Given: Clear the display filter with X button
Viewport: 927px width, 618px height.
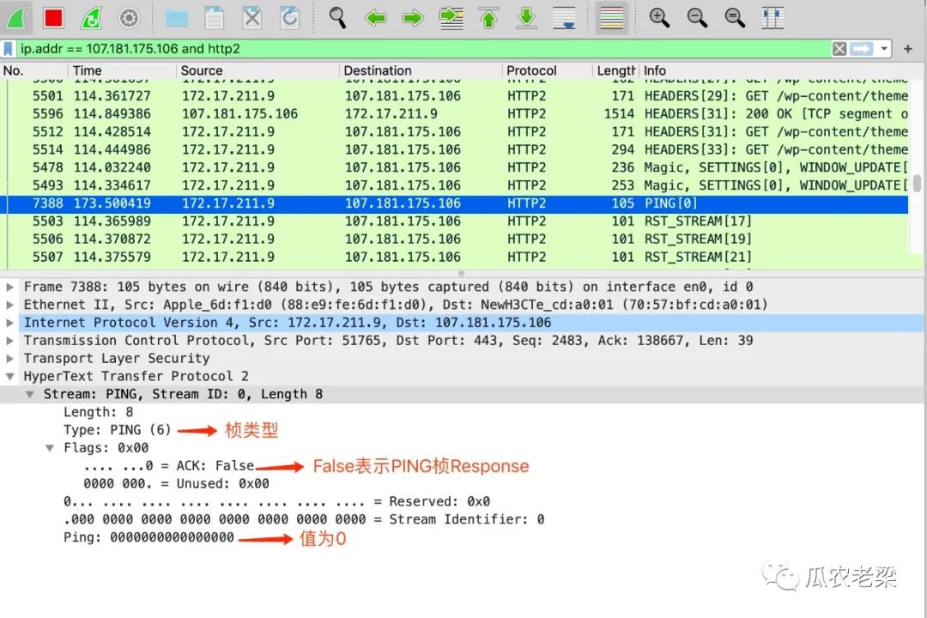Looking at the screenshot, I should pos(839,48).
